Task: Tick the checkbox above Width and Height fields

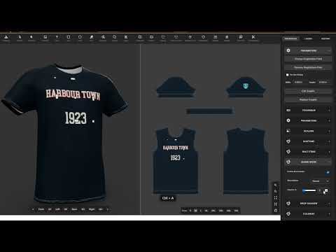Action: point(288,75)
